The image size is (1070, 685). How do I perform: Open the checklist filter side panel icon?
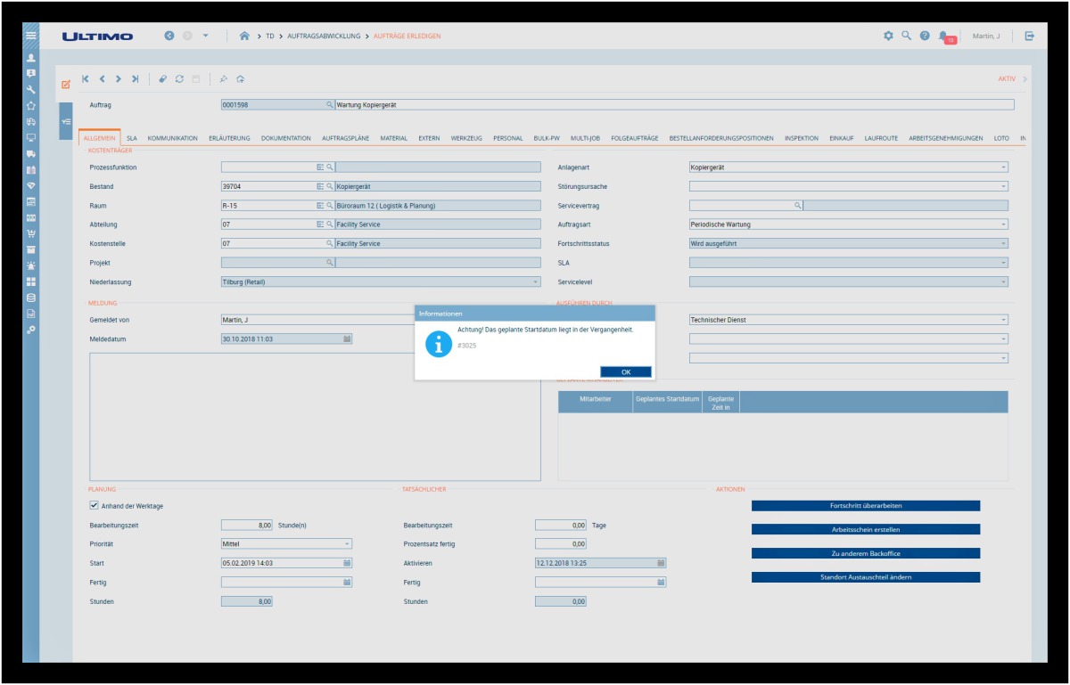coord(66,121)
